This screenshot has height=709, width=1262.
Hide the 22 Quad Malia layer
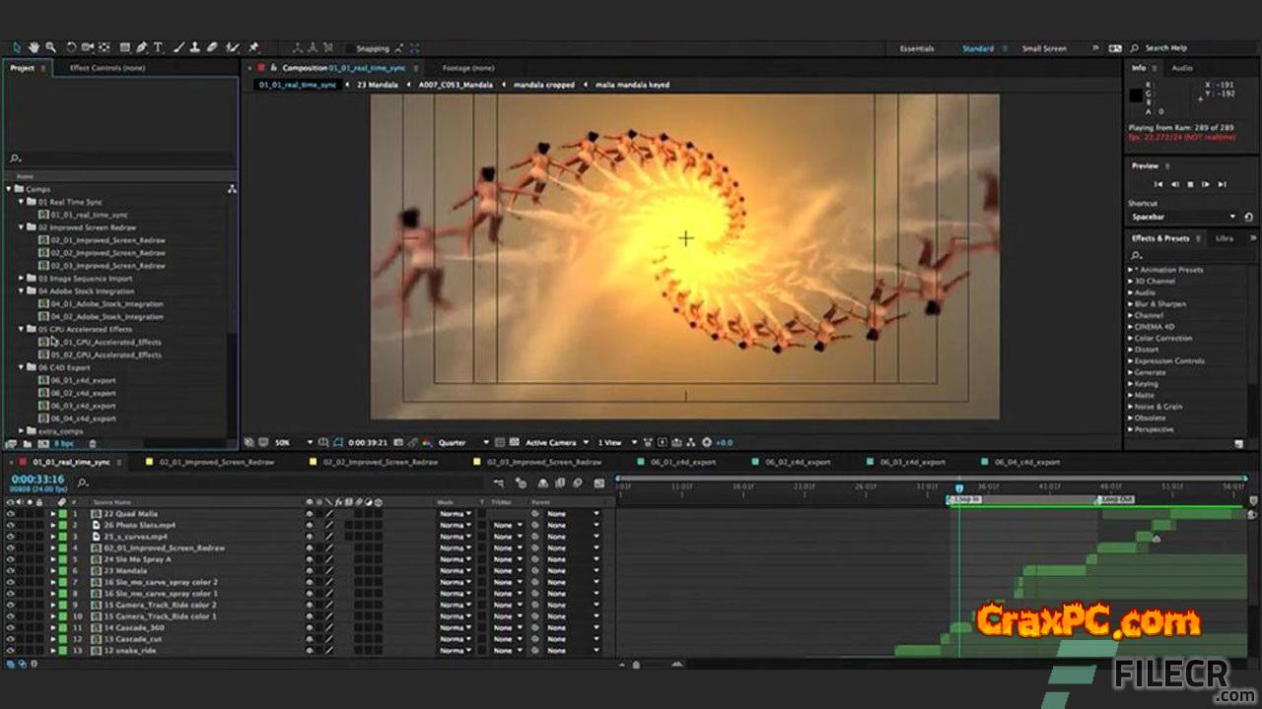point(10,514)
